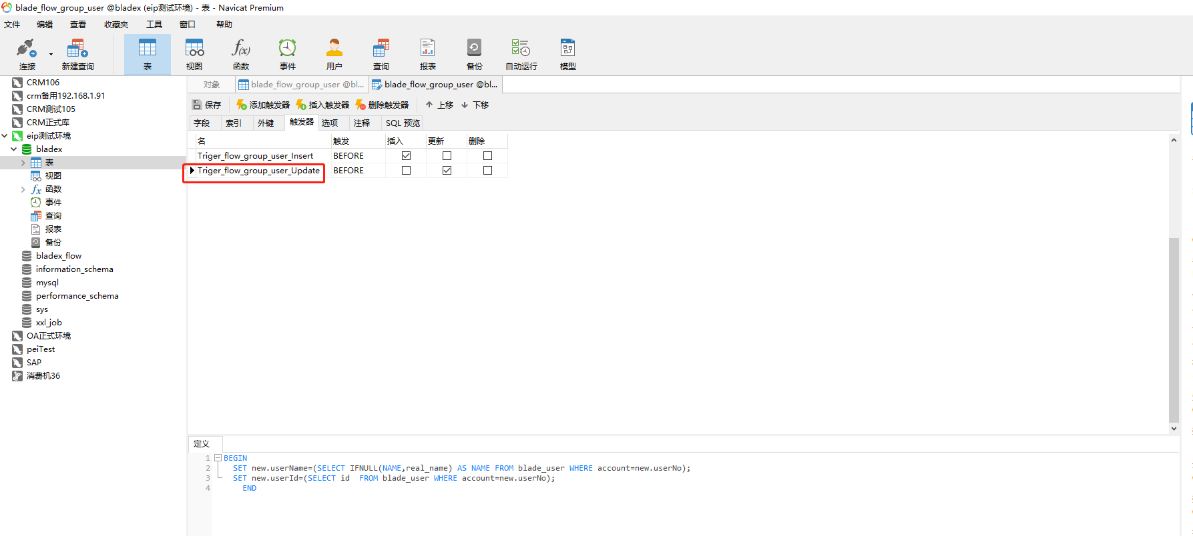Toggle Update checkbox for Triger_flow_group_user_Insert
Viewport: 1193px width, 536px height.
pyautogui.click(x=447, y=155)
